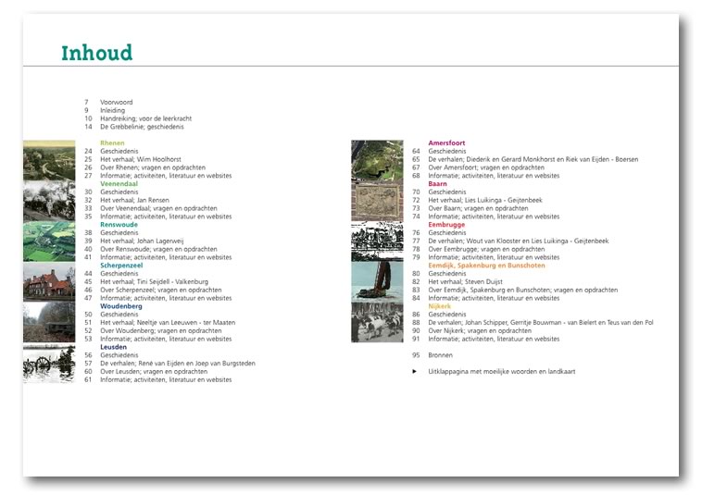Open the Voorwoord entry on page 7

click(117, 102)
